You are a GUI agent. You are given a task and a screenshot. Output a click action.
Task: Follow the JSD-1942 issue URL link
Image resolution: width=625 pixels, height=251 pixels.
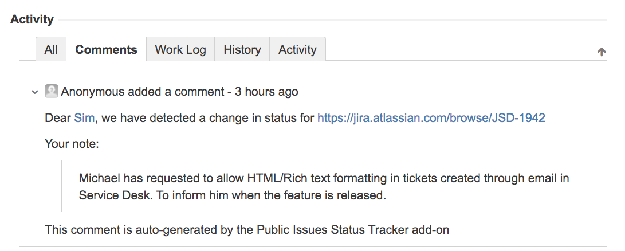point(431,118)
